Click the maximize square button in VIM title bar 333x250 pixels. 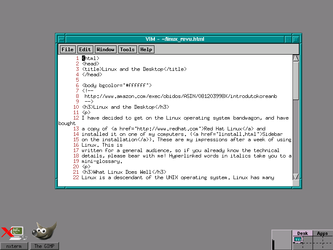pos(296,39)
